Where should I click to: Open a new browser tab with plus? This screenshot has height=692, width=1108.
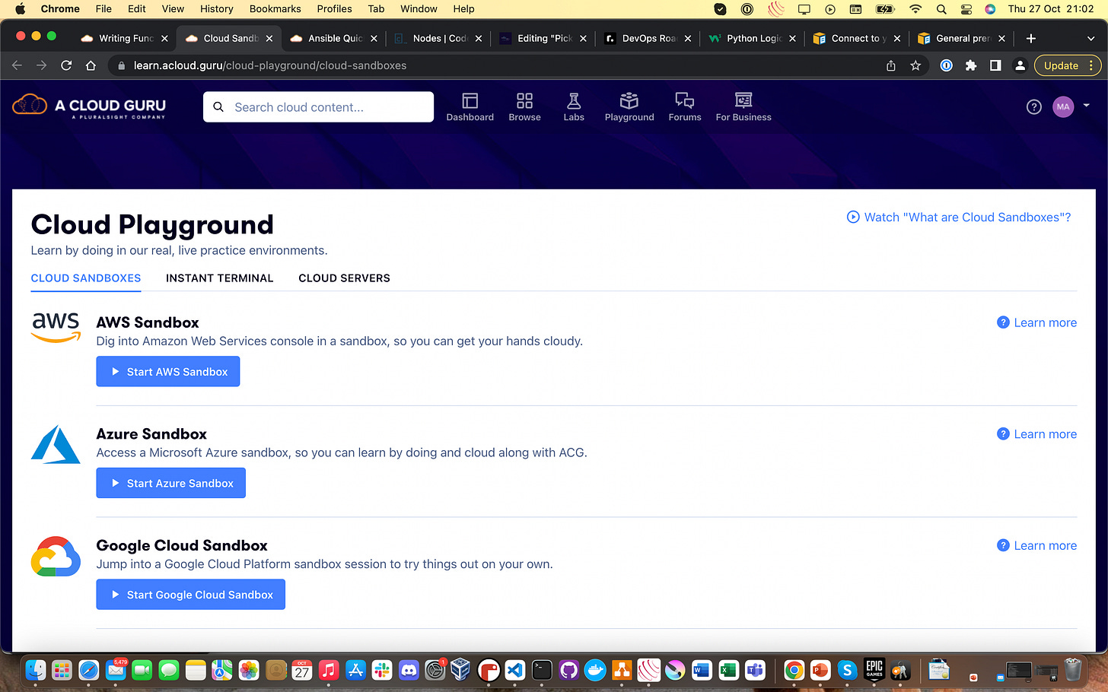click(1031, 38)
